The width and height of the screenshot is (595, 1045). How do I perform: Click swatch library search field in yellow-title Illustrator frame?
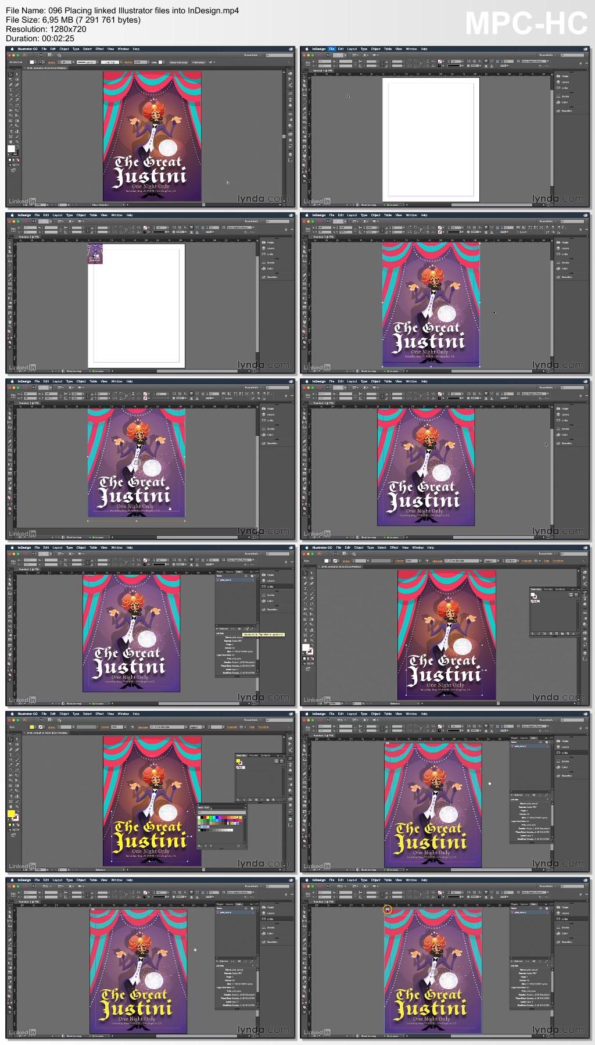(222, 813)
